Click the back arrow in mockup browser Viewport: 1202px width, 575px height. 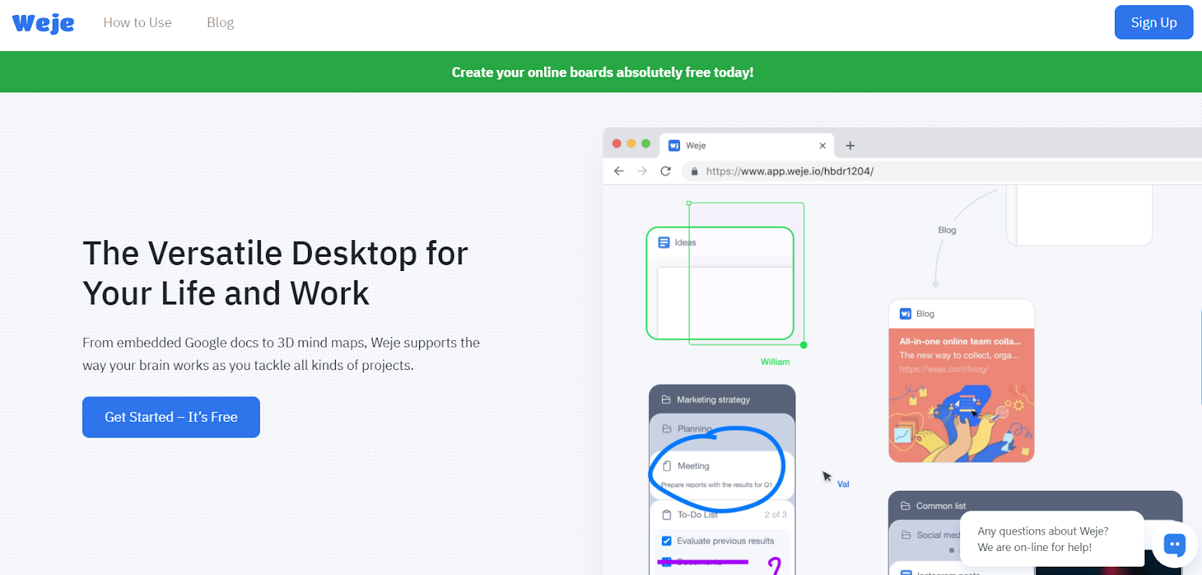(618, 171)
